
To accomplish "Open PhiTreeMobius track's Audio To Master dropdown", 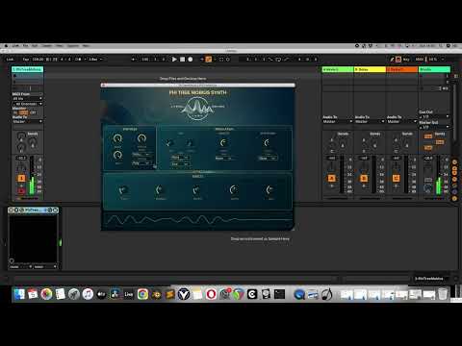I will (x=27, y=121).
